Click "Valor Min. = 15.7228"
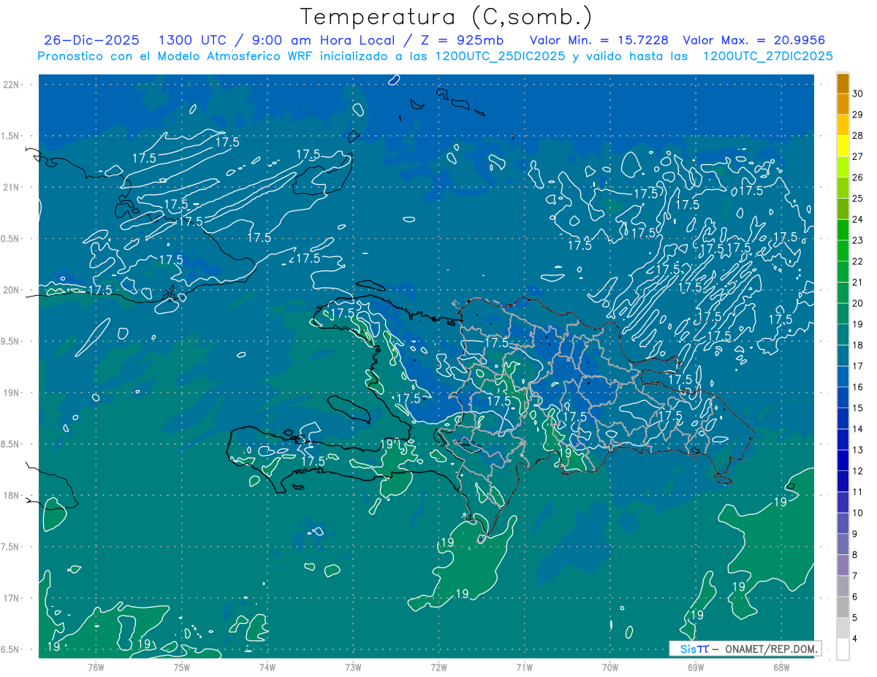This screenshot has width=877, height=677. (x=599, y=40)
